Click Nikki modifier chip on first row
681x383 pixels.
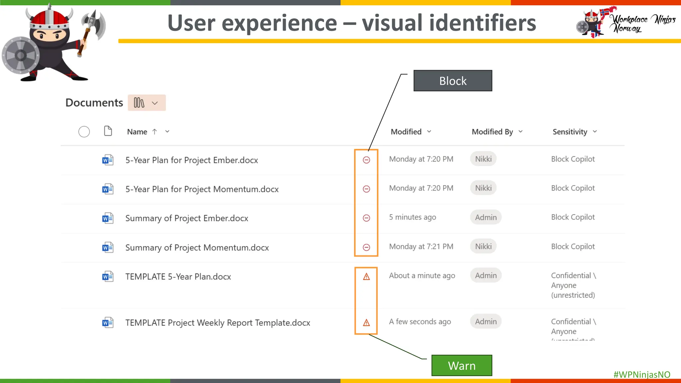pos(483,159)
